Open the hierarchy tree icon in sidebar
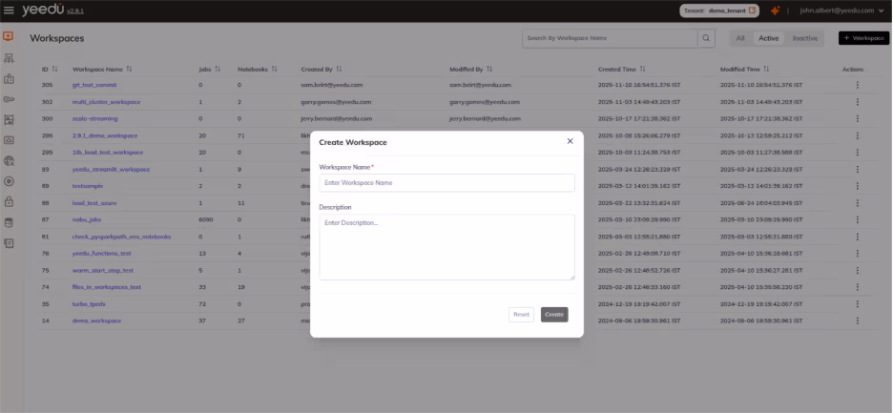Image resolution: width=893 pixels, height=413 pixels. click(x=9, y=58)
